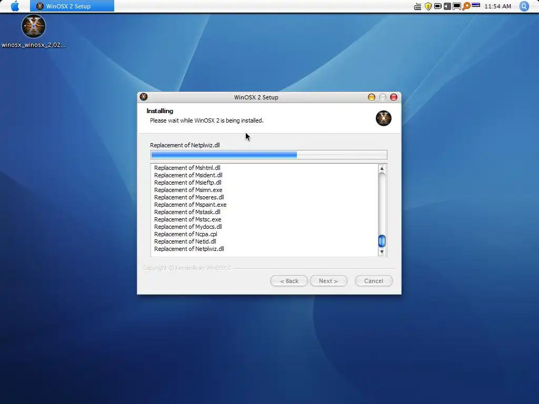Click the blue scrollbar thumb in log list

click(382, 241)
